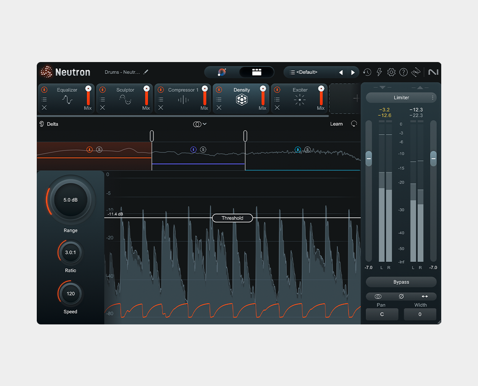Open the Exciter module presets list icon

tap(277, 99)
